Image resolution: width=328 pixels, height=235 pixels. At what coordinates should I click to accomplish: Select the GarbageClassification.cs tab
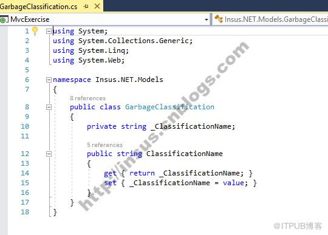(38, 7)
